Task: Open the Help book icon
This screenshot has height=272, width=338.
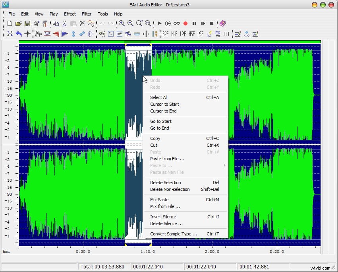Action: (x=222, y=23)
